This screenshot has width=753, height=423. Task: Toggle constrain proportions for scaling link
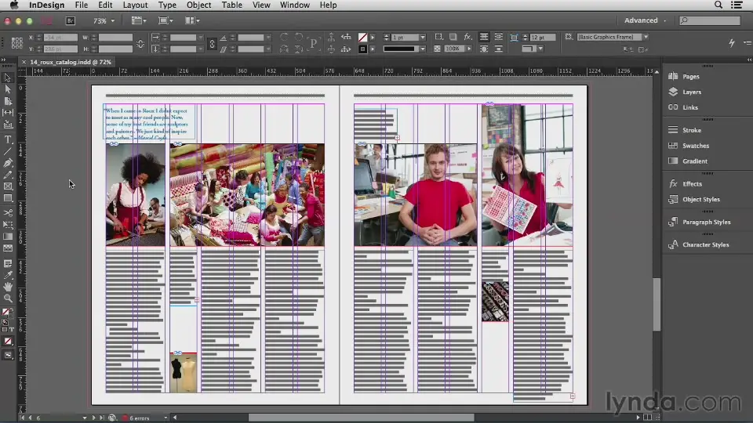212,43
